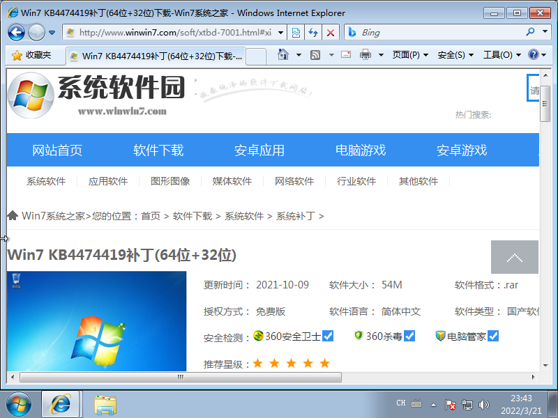Toggle the 360杀毒 detection checkmark
The height and width of the screenshot is (418, 558).
tap(410, 336)
